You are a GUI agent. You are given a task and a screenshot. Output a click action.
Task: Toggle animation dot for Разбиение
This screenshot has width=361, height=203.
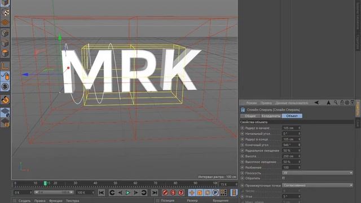[x=242, y=167]
